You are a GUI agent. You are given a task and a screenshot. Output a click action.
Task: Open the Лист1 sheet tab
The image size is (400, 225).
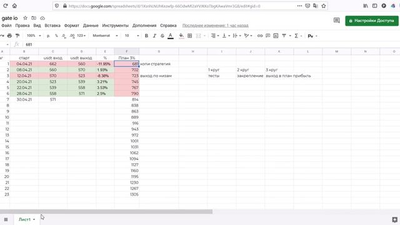pyautogui.click(x=26, y=219)
